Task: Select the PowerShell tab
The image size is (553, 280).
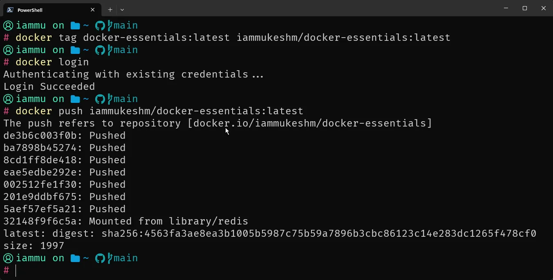Action: tap(49, 9)
